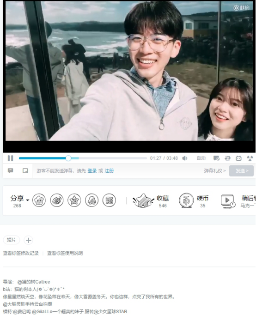Click the @费启鸣 mention
This screenshot has width=256, height=315.
click(x=22, y=312)
